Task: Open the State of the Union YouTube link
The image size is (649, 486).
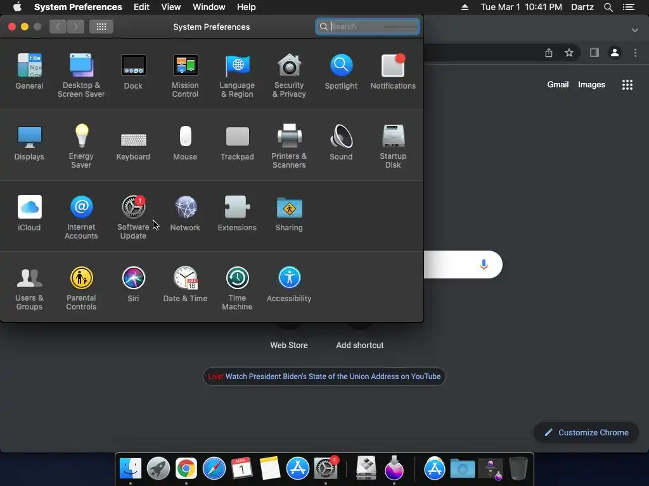Action: pos(324,377)
